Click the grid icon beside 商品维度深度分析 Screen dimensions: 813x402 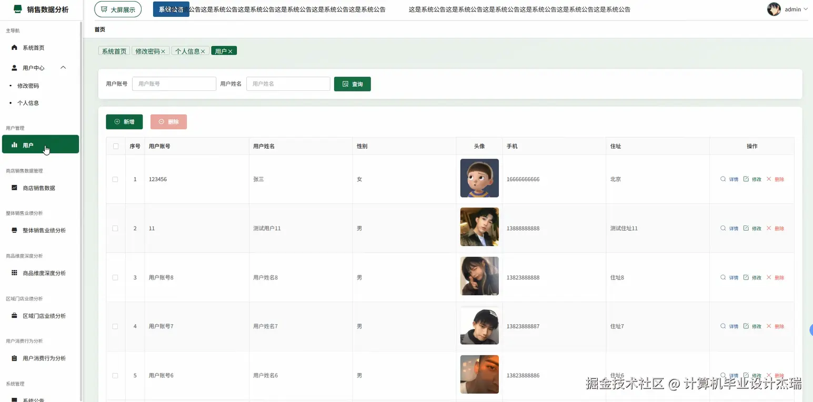click(14, 273)
